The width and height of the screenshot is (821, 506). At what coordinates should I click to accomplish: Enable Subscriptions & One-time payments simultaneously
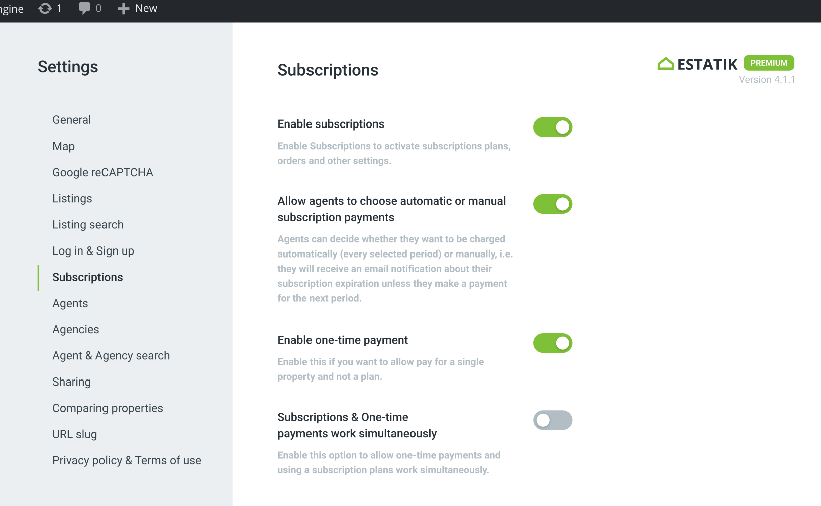[552, 420]
